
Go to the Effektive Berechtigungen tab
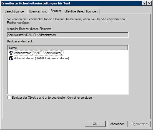pyautogui.click(x=81, y=11)
